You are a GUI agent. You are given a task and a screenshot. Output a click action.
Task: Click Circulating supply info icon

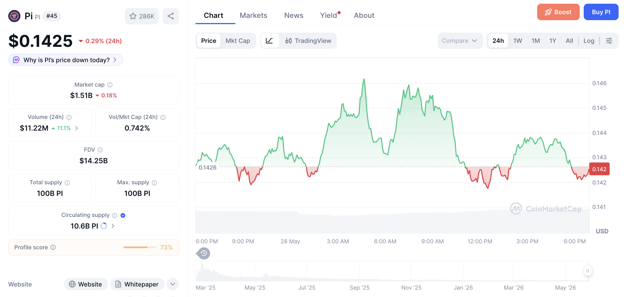point(115,215)
